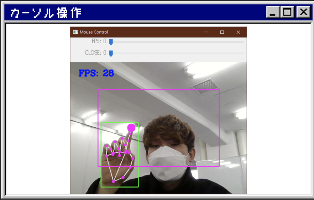
Task: Click the カーソル操作 title bar text
Action: click(x=46, y=13)
